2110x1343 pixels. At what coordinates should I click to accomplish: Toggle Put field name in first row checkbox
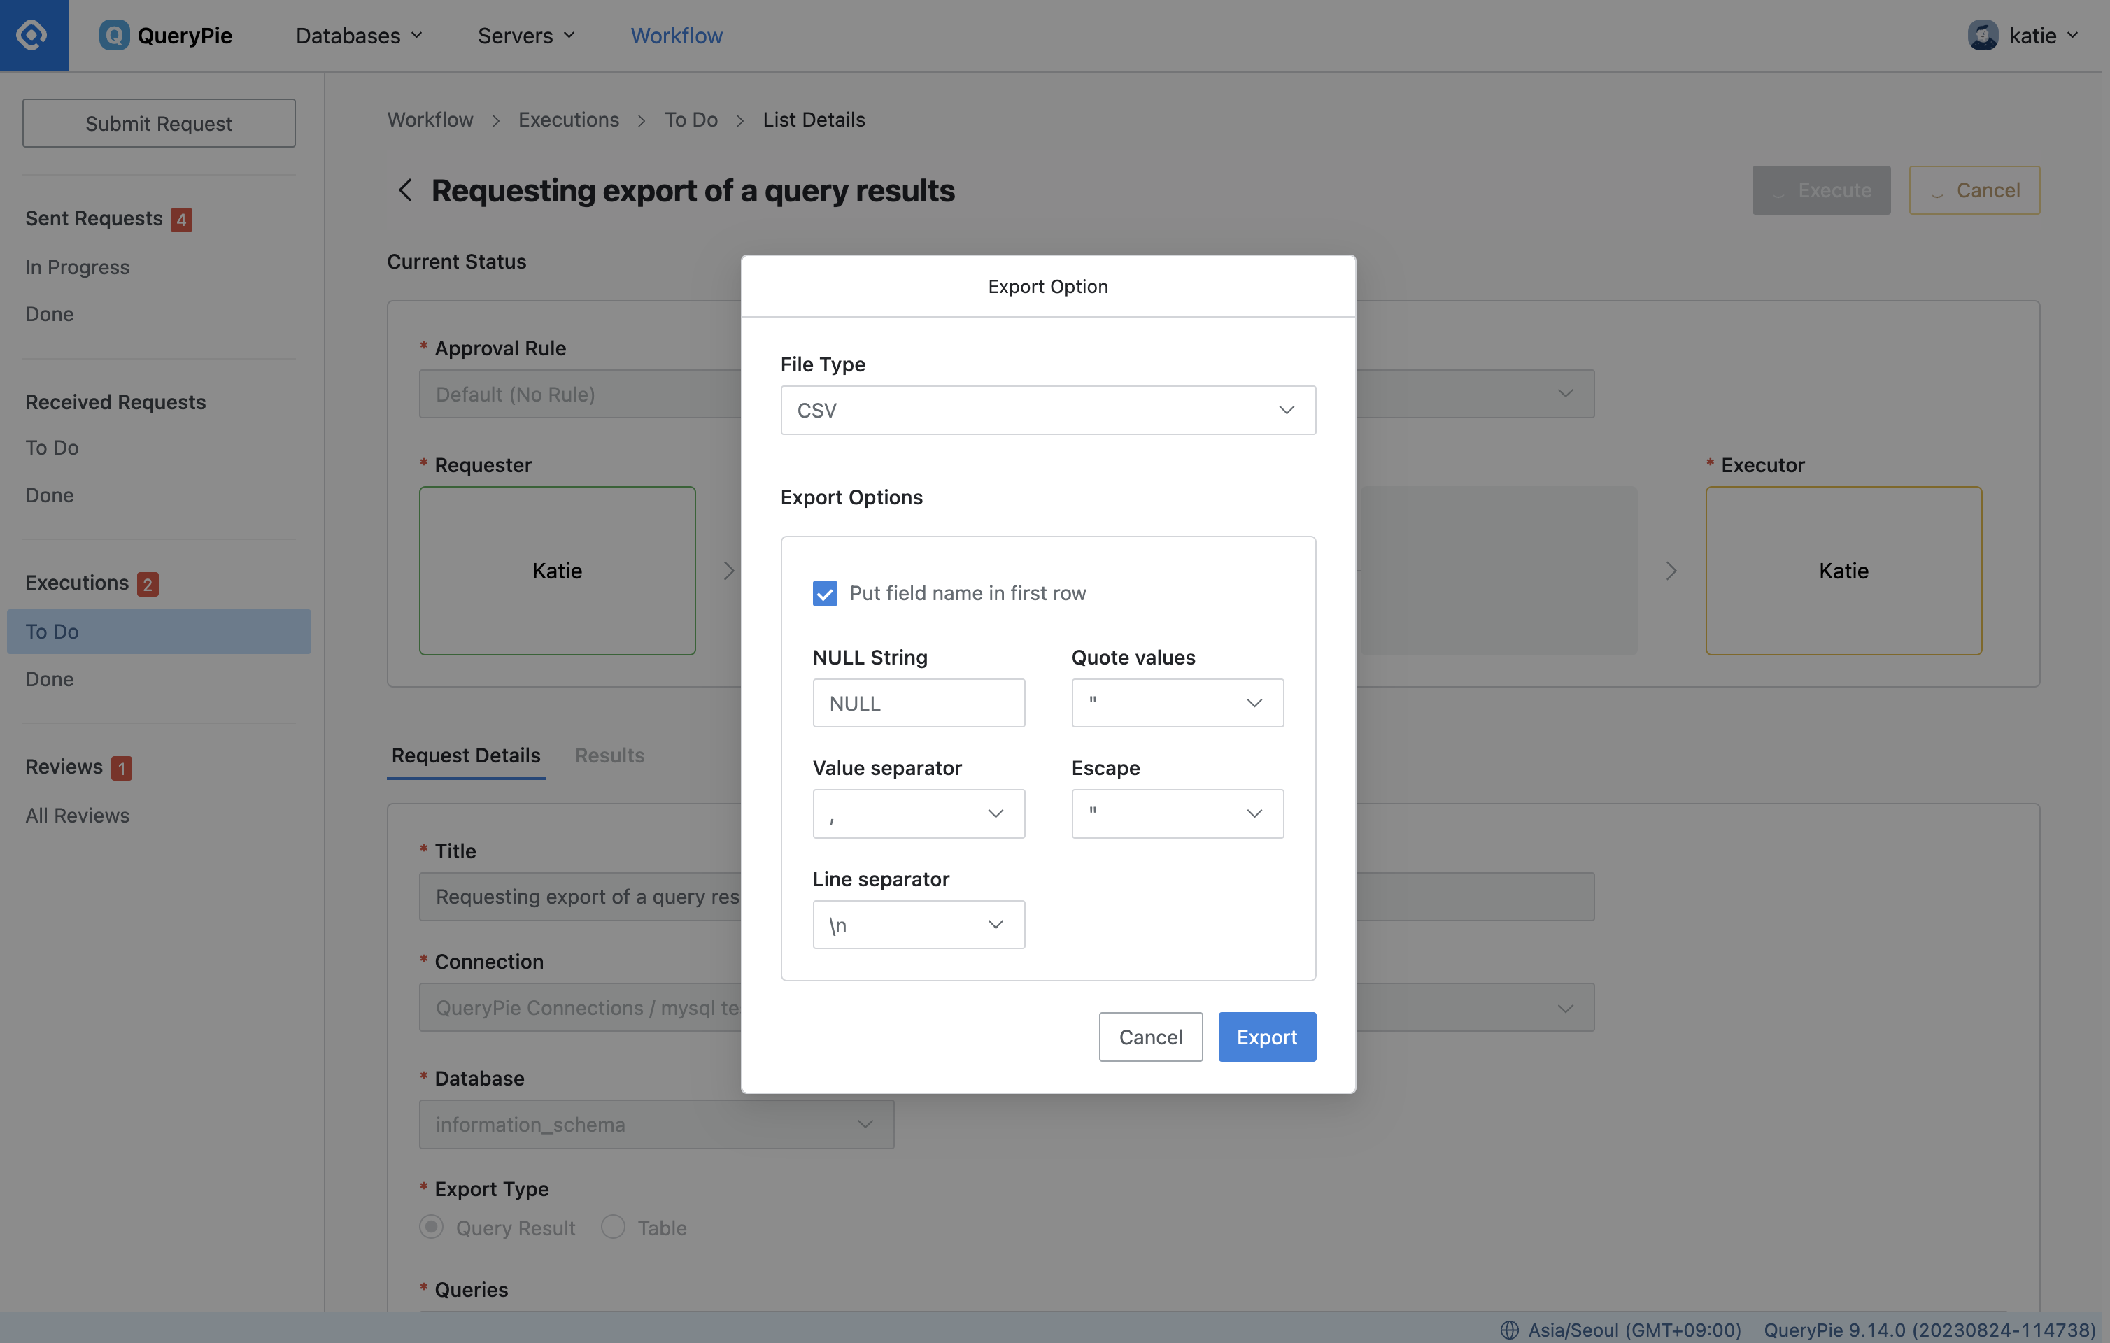[825, 593]
